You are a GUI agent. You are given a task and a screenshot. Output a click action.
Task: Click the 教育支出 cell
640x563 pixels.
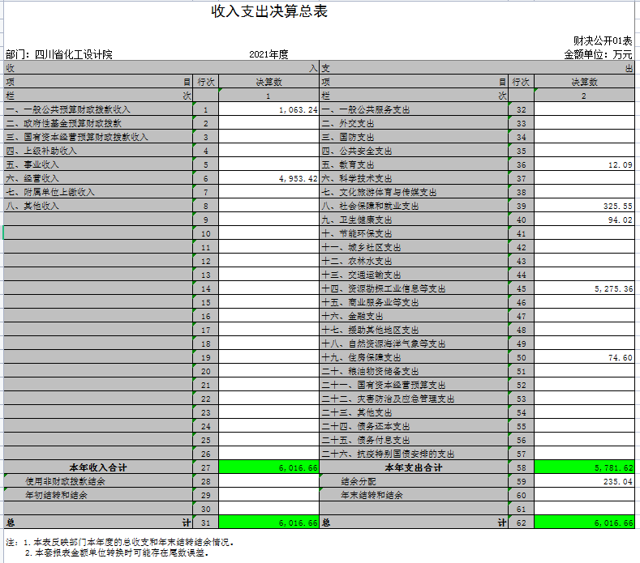point(414,164)
